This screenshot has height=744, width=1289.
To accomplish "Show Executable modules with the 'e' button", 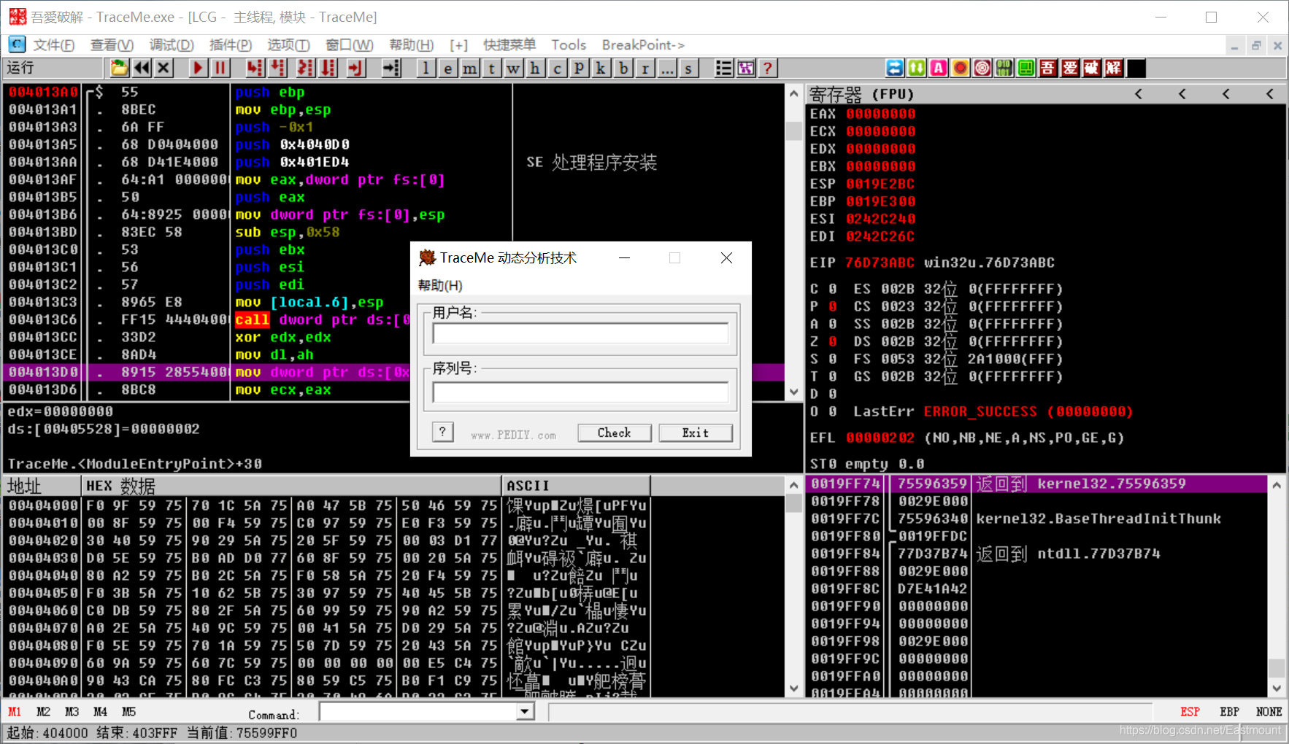I will 448,68.
